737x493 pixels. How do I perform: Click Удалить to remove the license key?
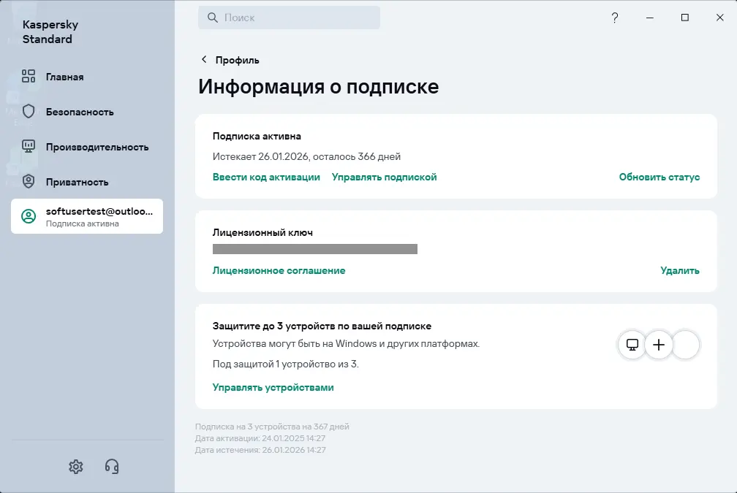680,270
